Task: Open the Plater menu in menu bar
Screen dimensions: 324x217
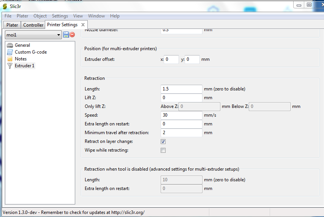Action: coord(22,16)
